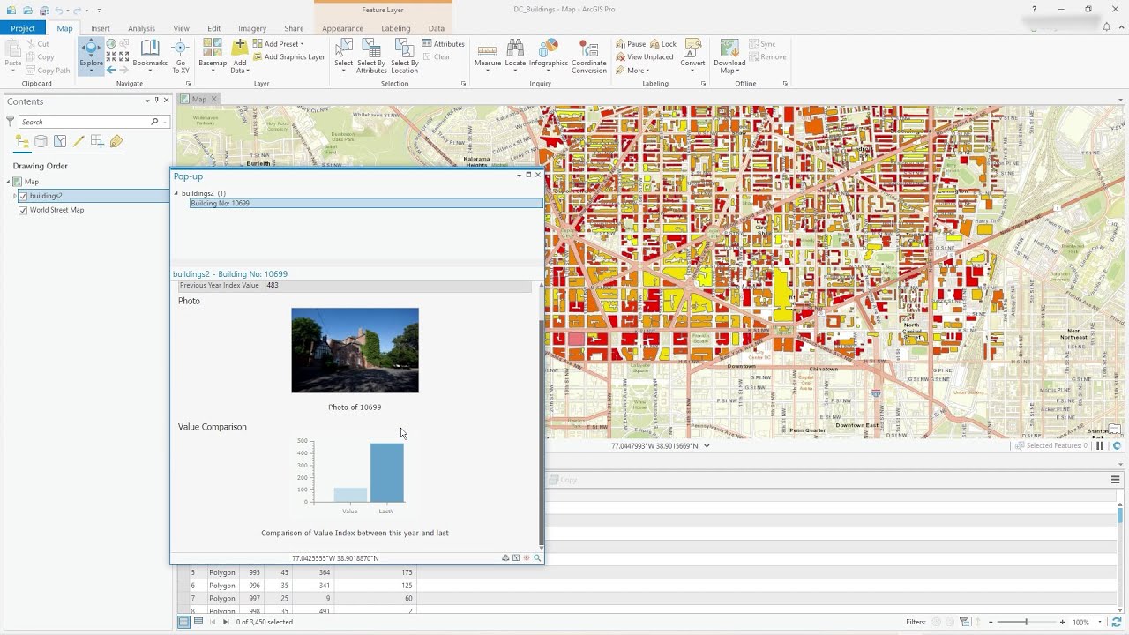Go to the Project tab
The height and width of the screenshot is (635, 1129).
pos(23,28)
